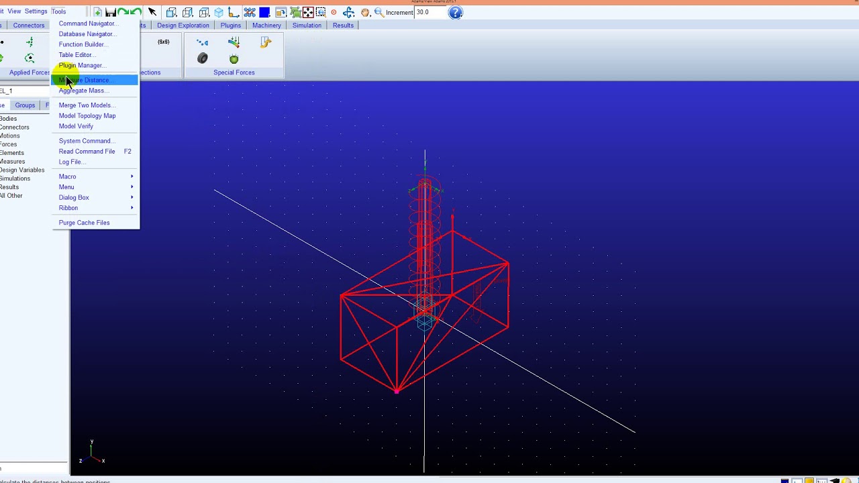Screen dimensions: 859x483
Task: Expand the Dialog Box submenu
Action: pyautogui.click(x=95, y=197)
